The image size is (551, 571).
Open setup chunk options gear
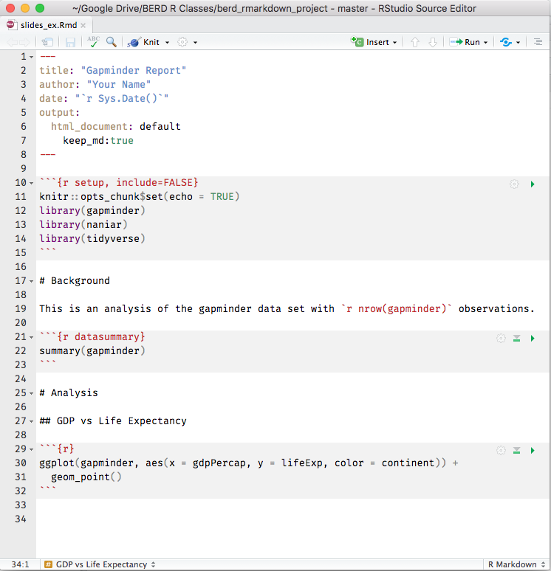tap(514, 184)
